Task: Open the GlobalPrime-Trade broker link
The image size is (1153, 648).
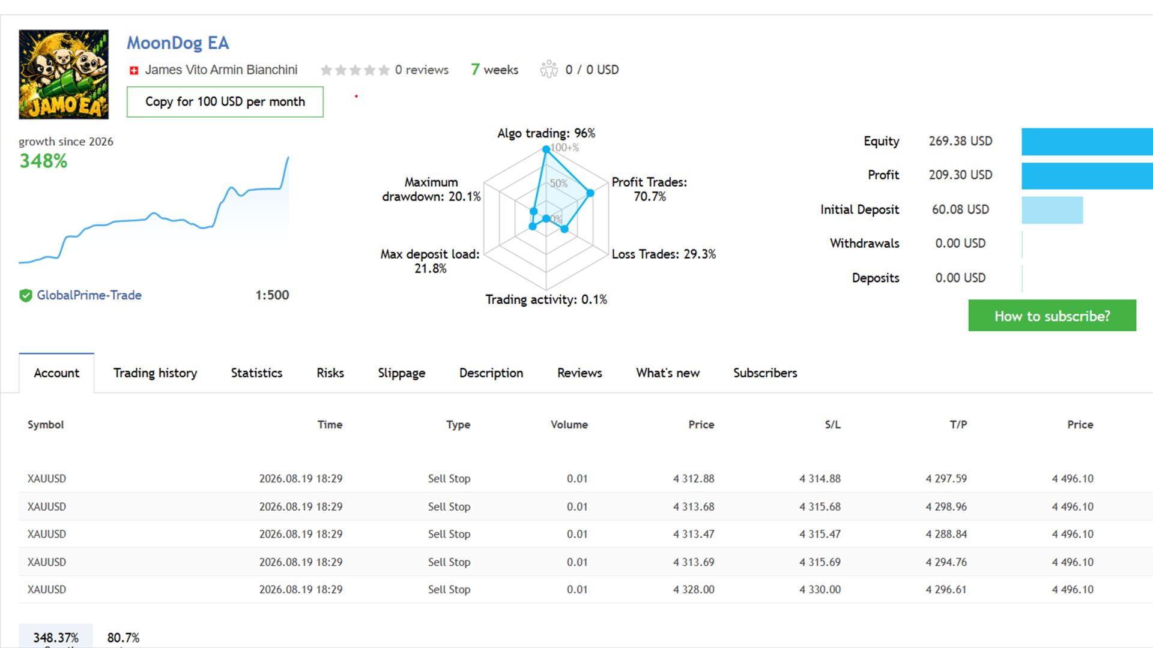Action: (89, 295)
